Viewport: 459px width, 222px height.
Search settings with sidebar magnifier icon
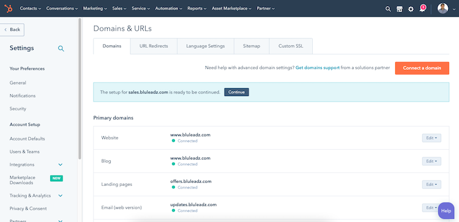click(61, 48)
